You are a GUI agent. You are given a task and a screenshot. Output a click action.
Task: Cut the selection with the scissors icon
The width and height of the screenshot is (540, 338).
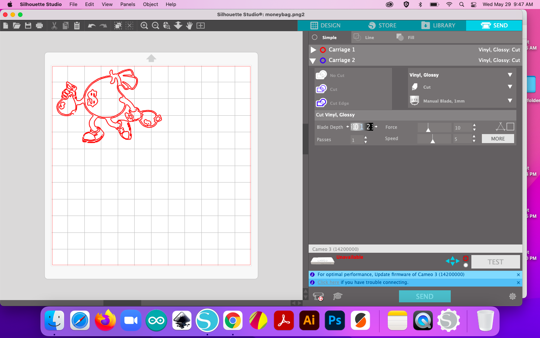click(54, 26)
